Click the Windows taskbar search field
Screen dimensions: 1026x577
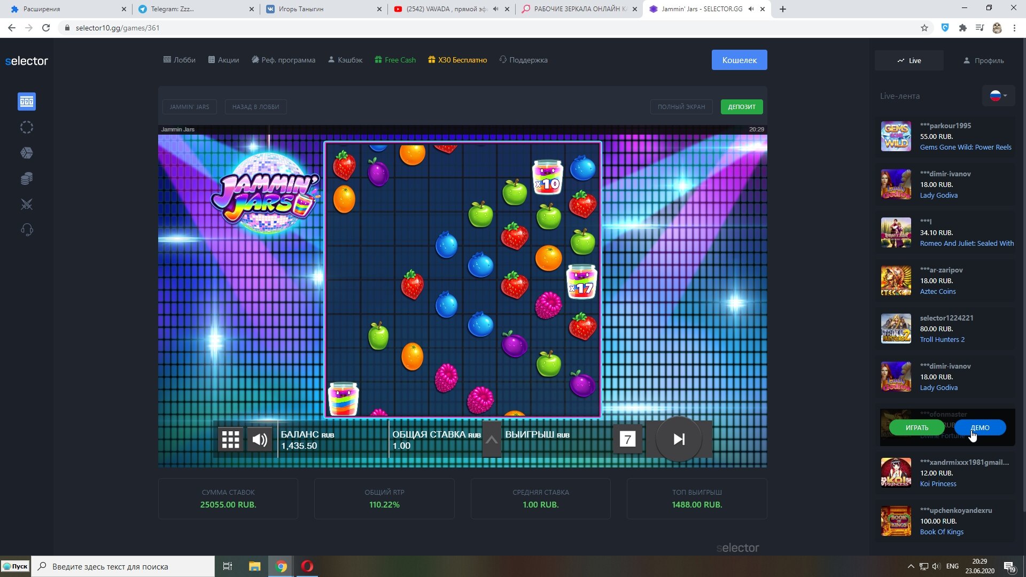point(123,566)
